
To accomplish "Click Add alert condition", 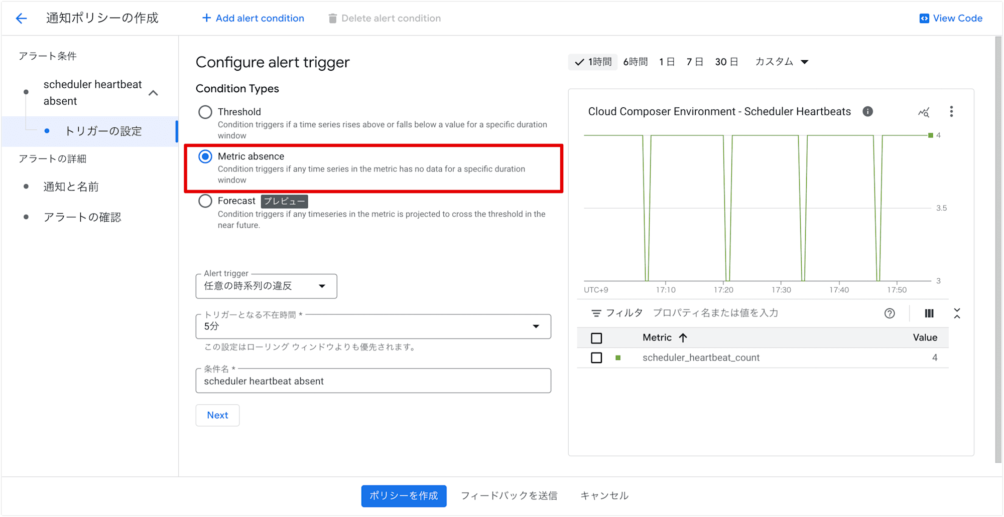I will 253,19.
